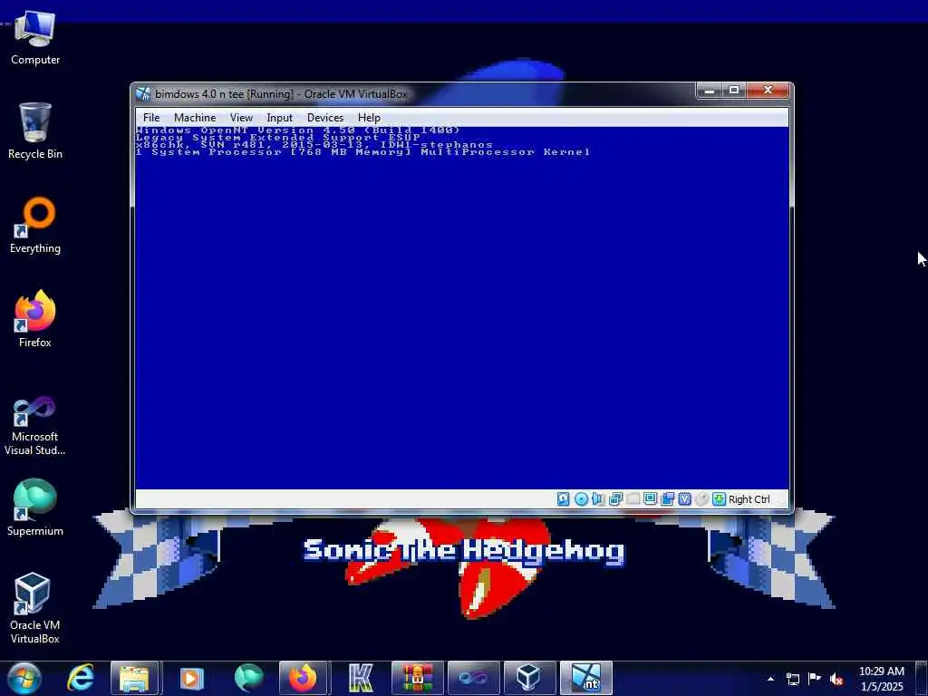Image resolution: width=928 pixels, height=696 pixels.
Task: Open Windows Media Player from the taskbar
Action: [x=191, y=678]
